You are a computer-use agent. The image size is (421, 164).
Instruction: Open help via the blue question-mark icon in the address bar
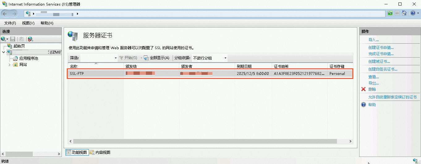pos(413,13)
